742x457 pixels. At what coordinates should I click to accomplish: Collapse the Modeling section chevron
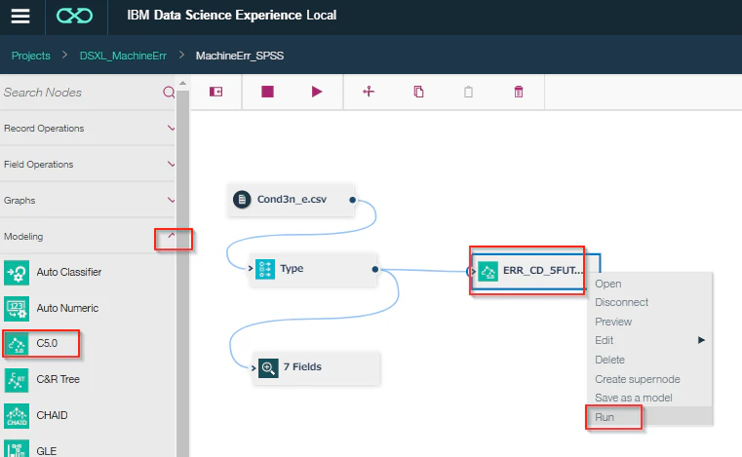point(172,236)
